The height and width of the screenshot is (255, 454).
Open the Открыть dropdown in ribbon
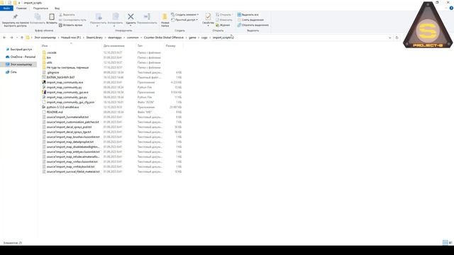point(224,15)
